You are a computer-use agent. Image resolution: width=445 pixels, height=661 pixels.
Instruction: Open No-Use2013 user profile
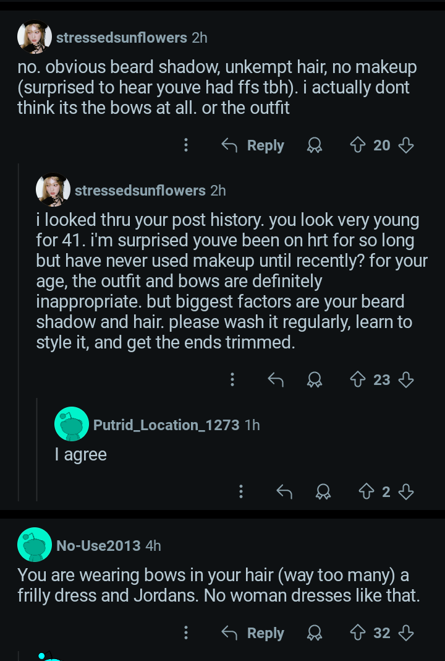pos(99,545)
